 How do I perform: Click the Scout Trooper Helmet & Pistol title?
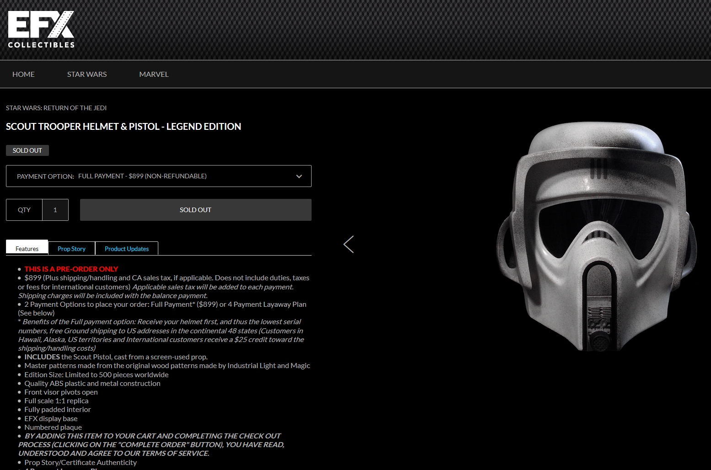tap(124, 127)
